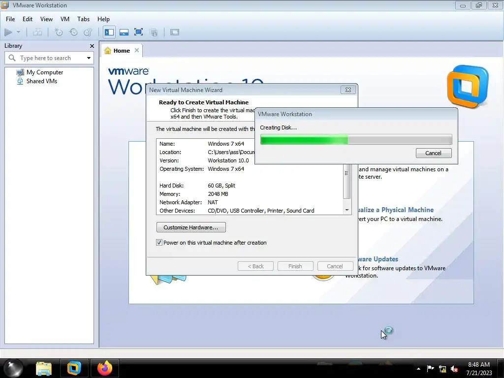
Task: Minimize the VMware Workstation window
Action: coord(463,5)
